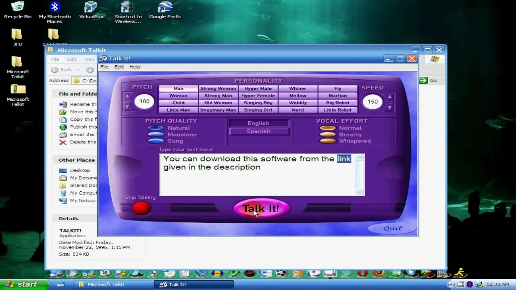Switch to Microsoft Talkit taskbar button
The width and height of the screenshot is (516, 290).
pos(114,284)
